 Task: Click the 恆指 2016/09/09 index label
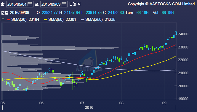coord(15,12)
